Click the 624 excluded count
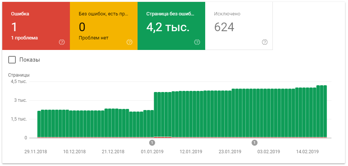 (x=224, y=27)
